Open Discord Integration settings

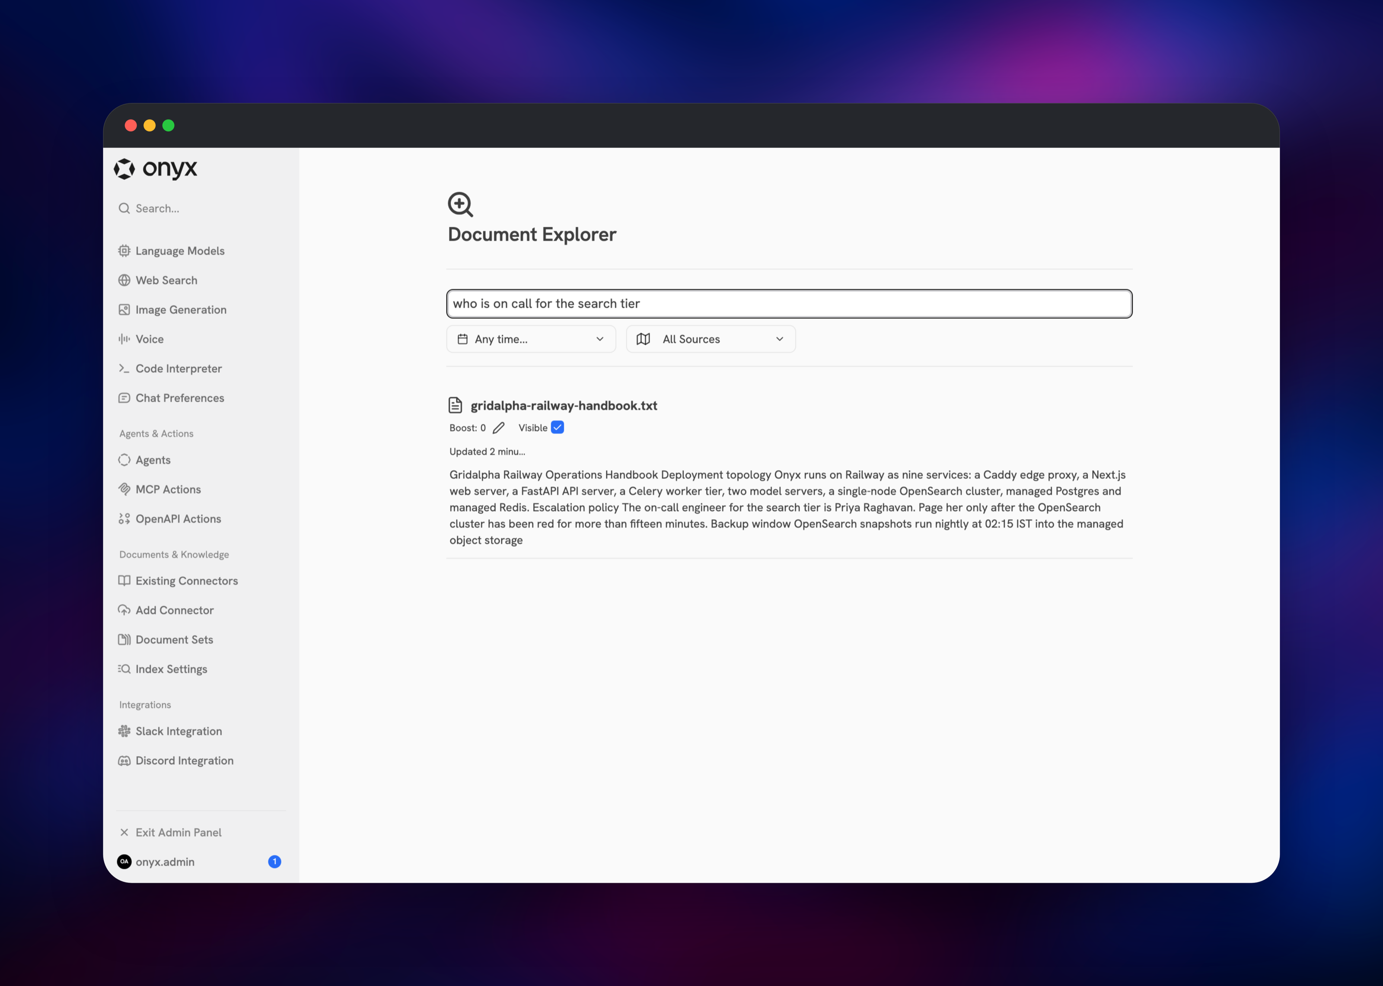click(201, 761)
